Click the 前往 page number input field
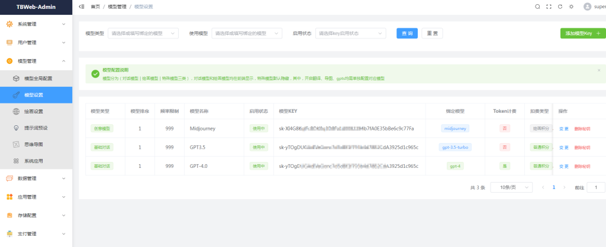 [x=595, y=187]
